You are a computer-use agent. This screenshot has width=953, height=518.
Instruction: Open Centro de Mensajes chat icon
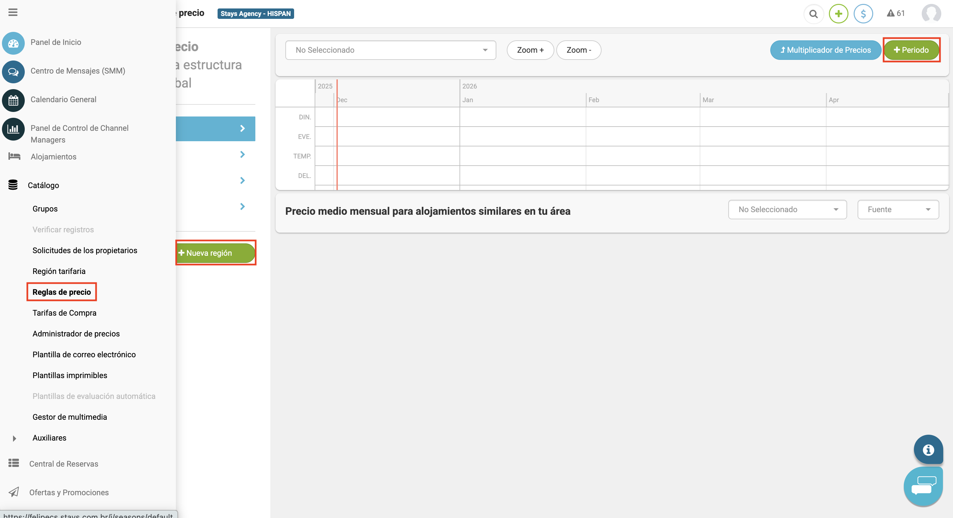click(13, 72)
